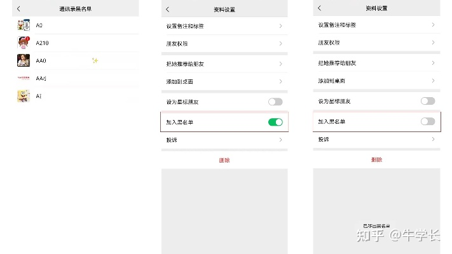The width and height of the screenshot is (452, 254).
Task: Select contact name A0 in blacklist
Action: (x=39, y=25)
